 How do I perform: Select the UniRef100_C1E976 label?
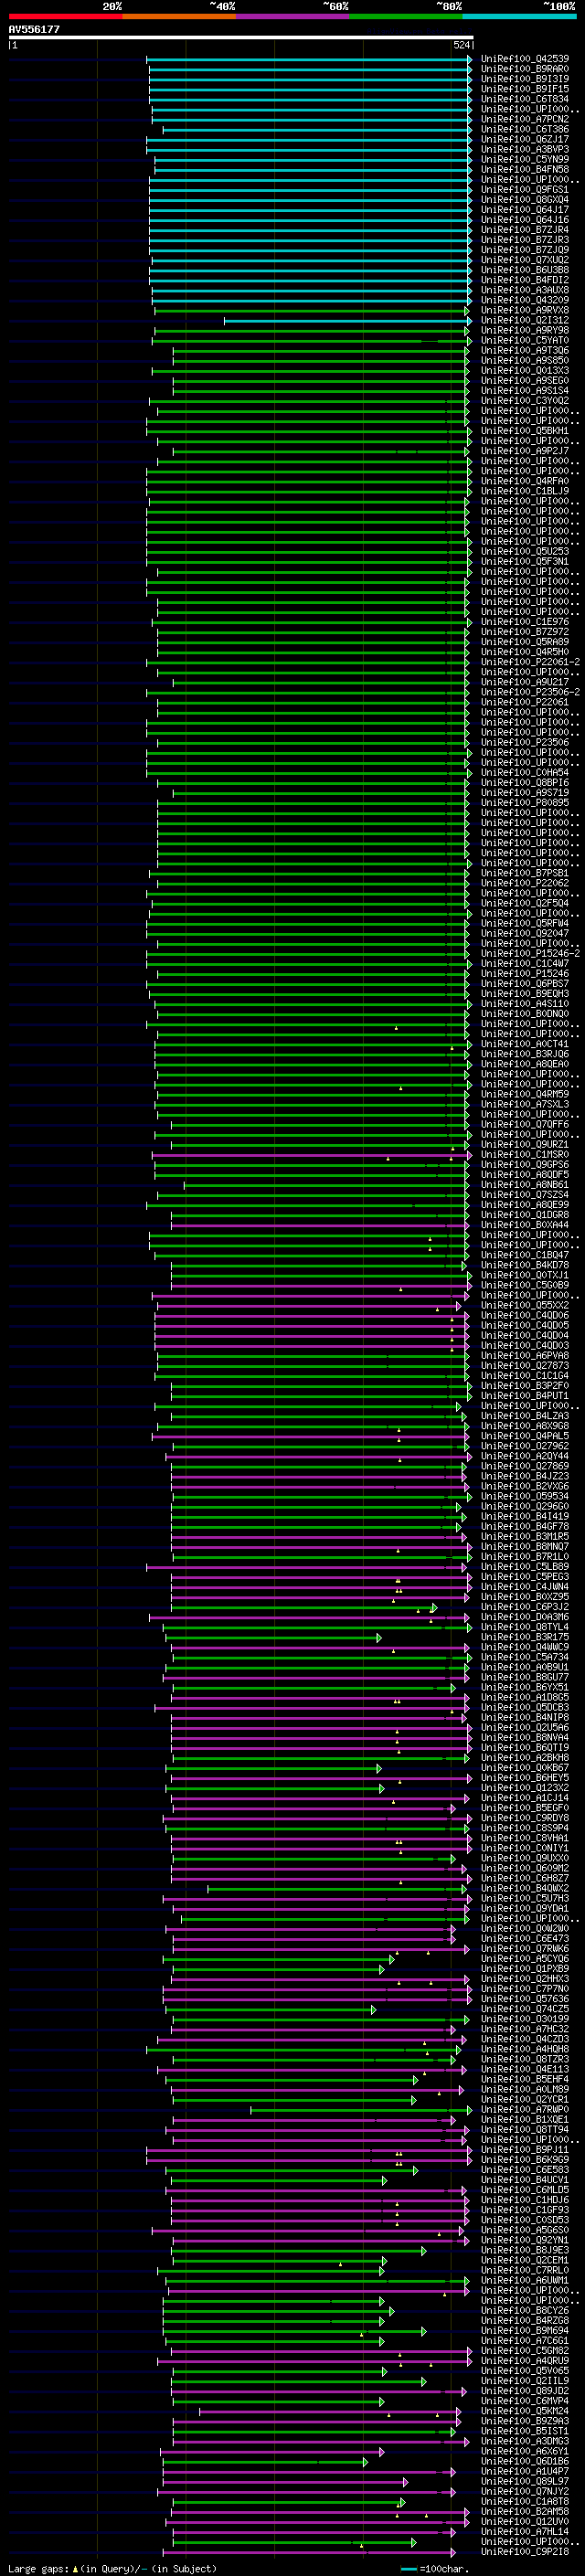[x=525, y=622]
